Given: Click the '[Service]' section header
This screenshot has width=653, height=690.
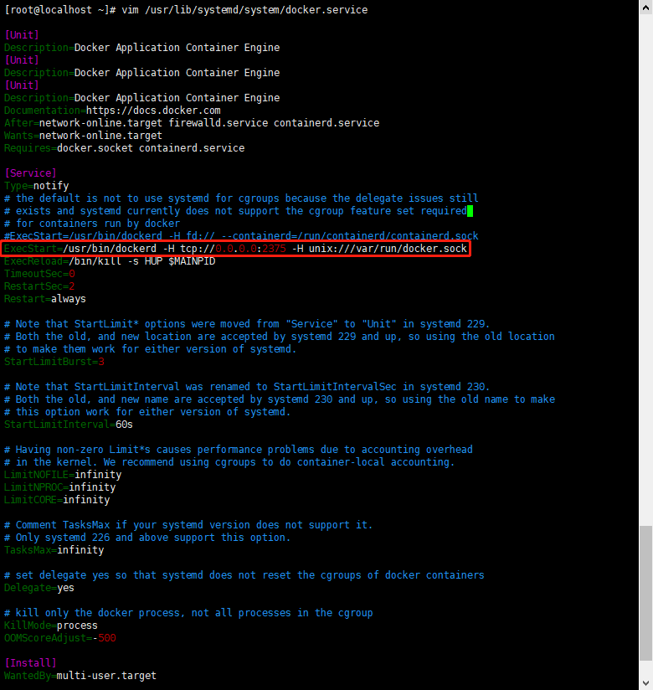Looking at the screenshot, I should tap(30, 173).
